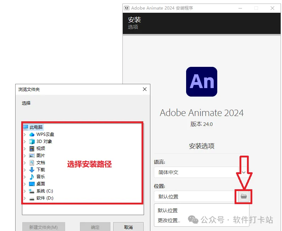
Task: Expand the WPS云盘 tree node
Action: click(x=25, y=134)
